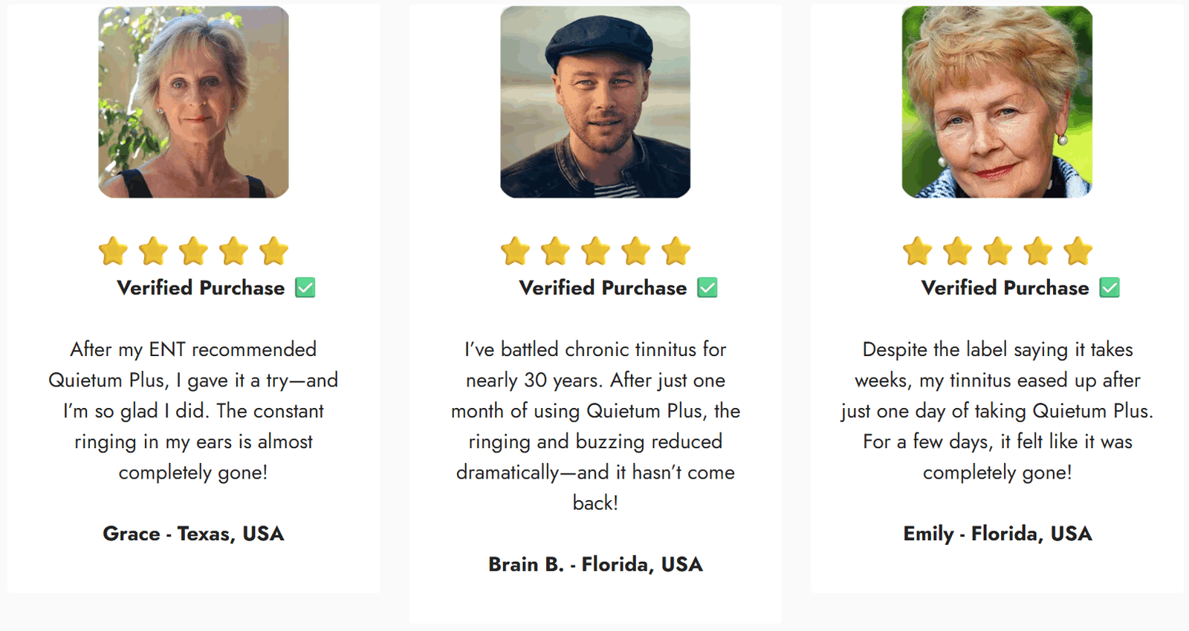Open Emily's profile photo
Image resolution: width=1189 pixels, height=631 pixels.
point(997,102)
